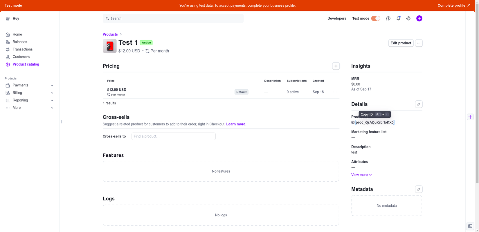Open the notifications bell

pos(398,19)
